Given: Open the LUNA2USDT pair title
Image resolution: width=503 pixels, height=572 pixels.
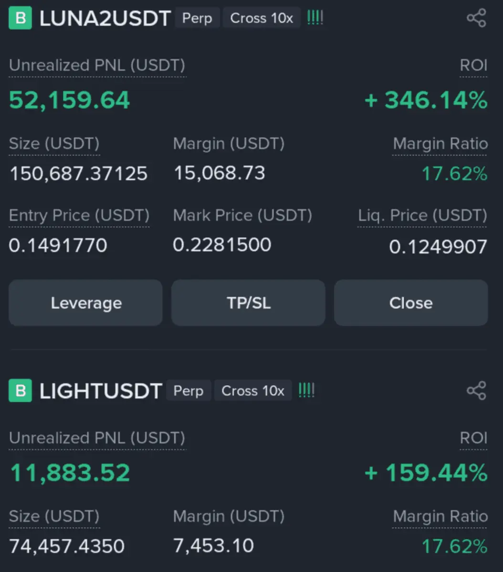Looking at the screenshot, I should click(105, 19).
